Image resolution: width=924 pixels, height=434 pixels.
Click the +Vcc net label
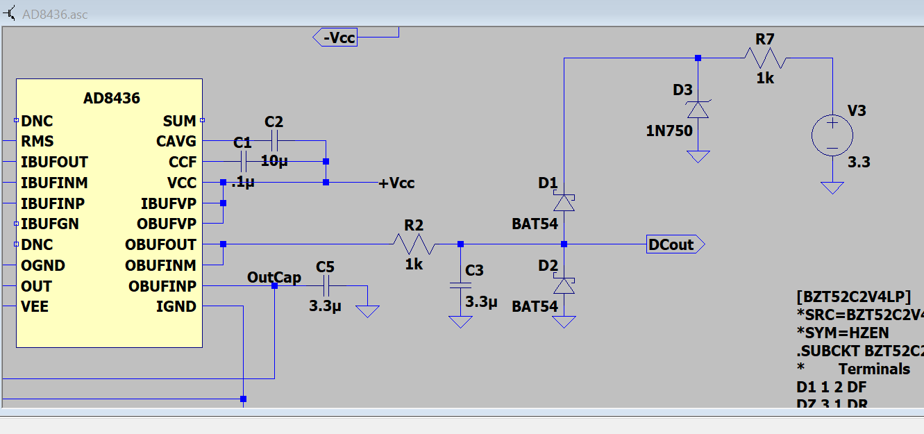396,183
